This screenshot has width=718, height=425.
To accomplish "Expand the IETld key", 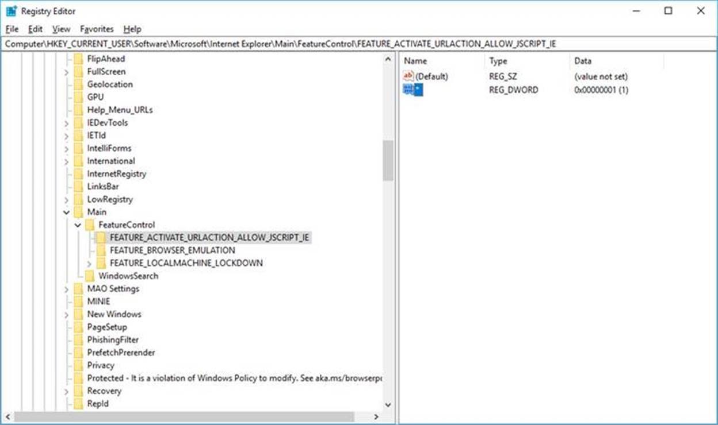I will pos(66,136).
